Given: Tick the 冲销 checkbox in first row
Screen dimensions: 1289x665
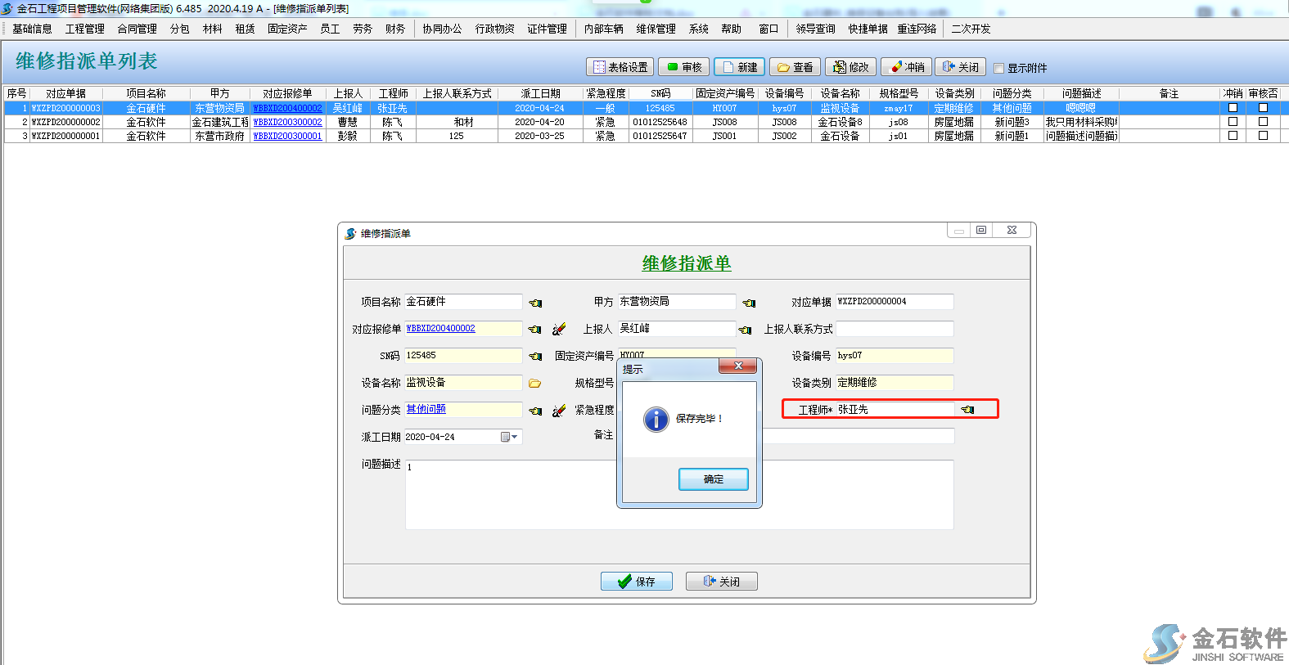Looking at the screenshot, I should click(x=1233, y=108).
